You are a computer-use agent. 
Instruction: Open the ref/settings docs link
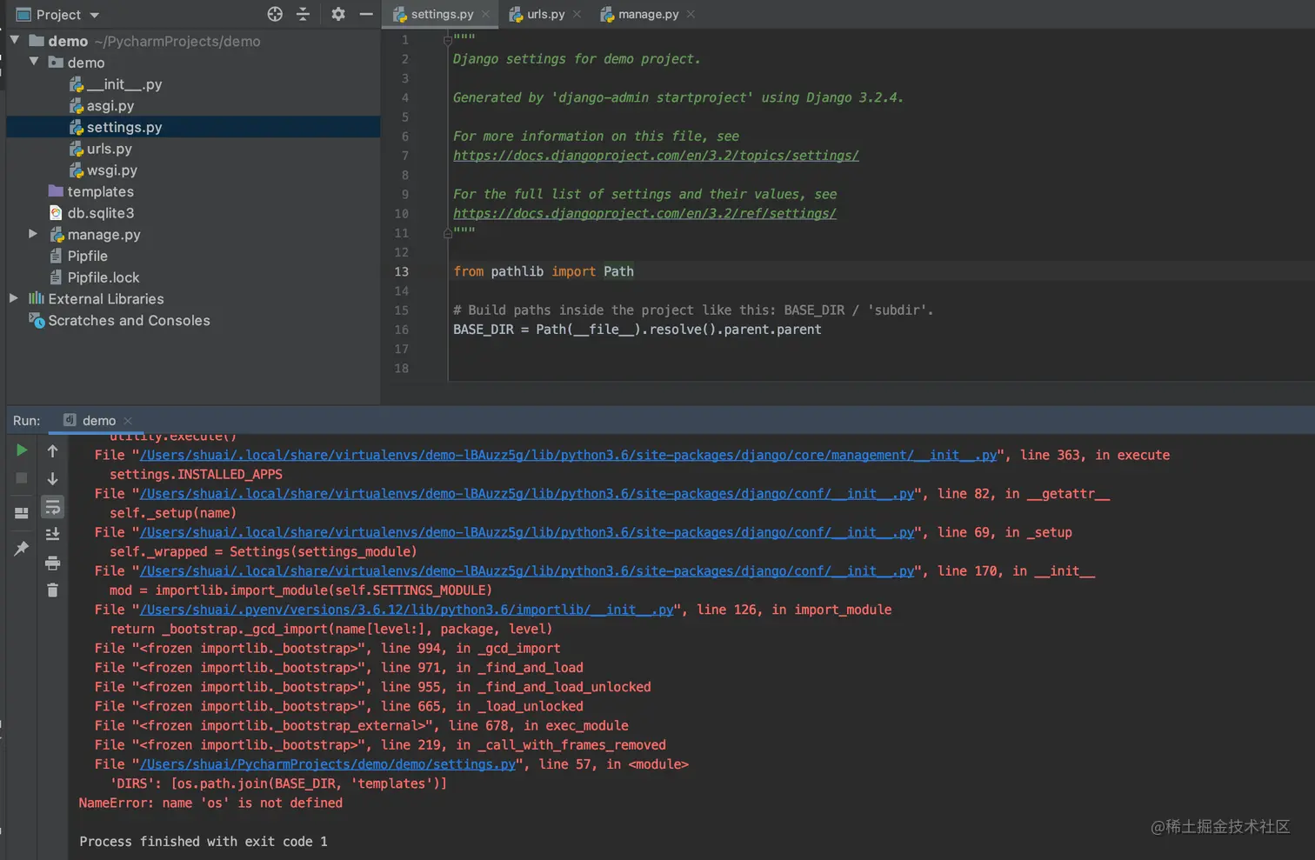[x=644, y=213]
